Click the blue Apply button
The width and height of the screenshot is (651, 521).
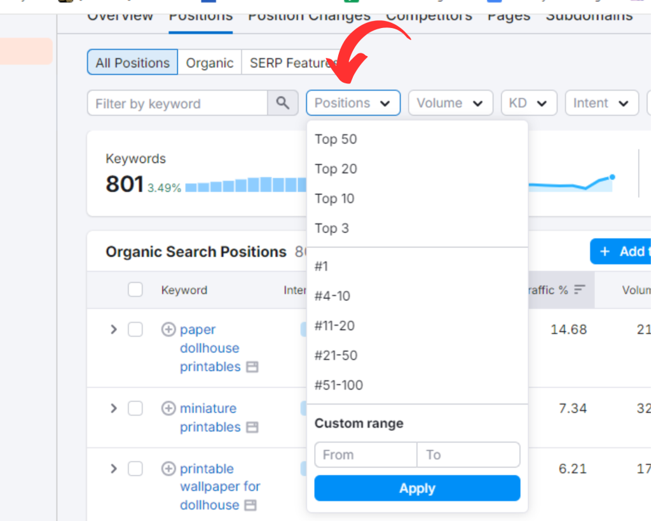pyautogui.click(x=417, y=489)
